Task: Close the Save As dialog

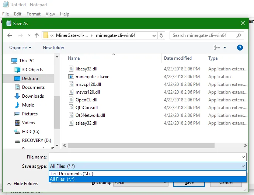Action: click(x=243, y=23)
